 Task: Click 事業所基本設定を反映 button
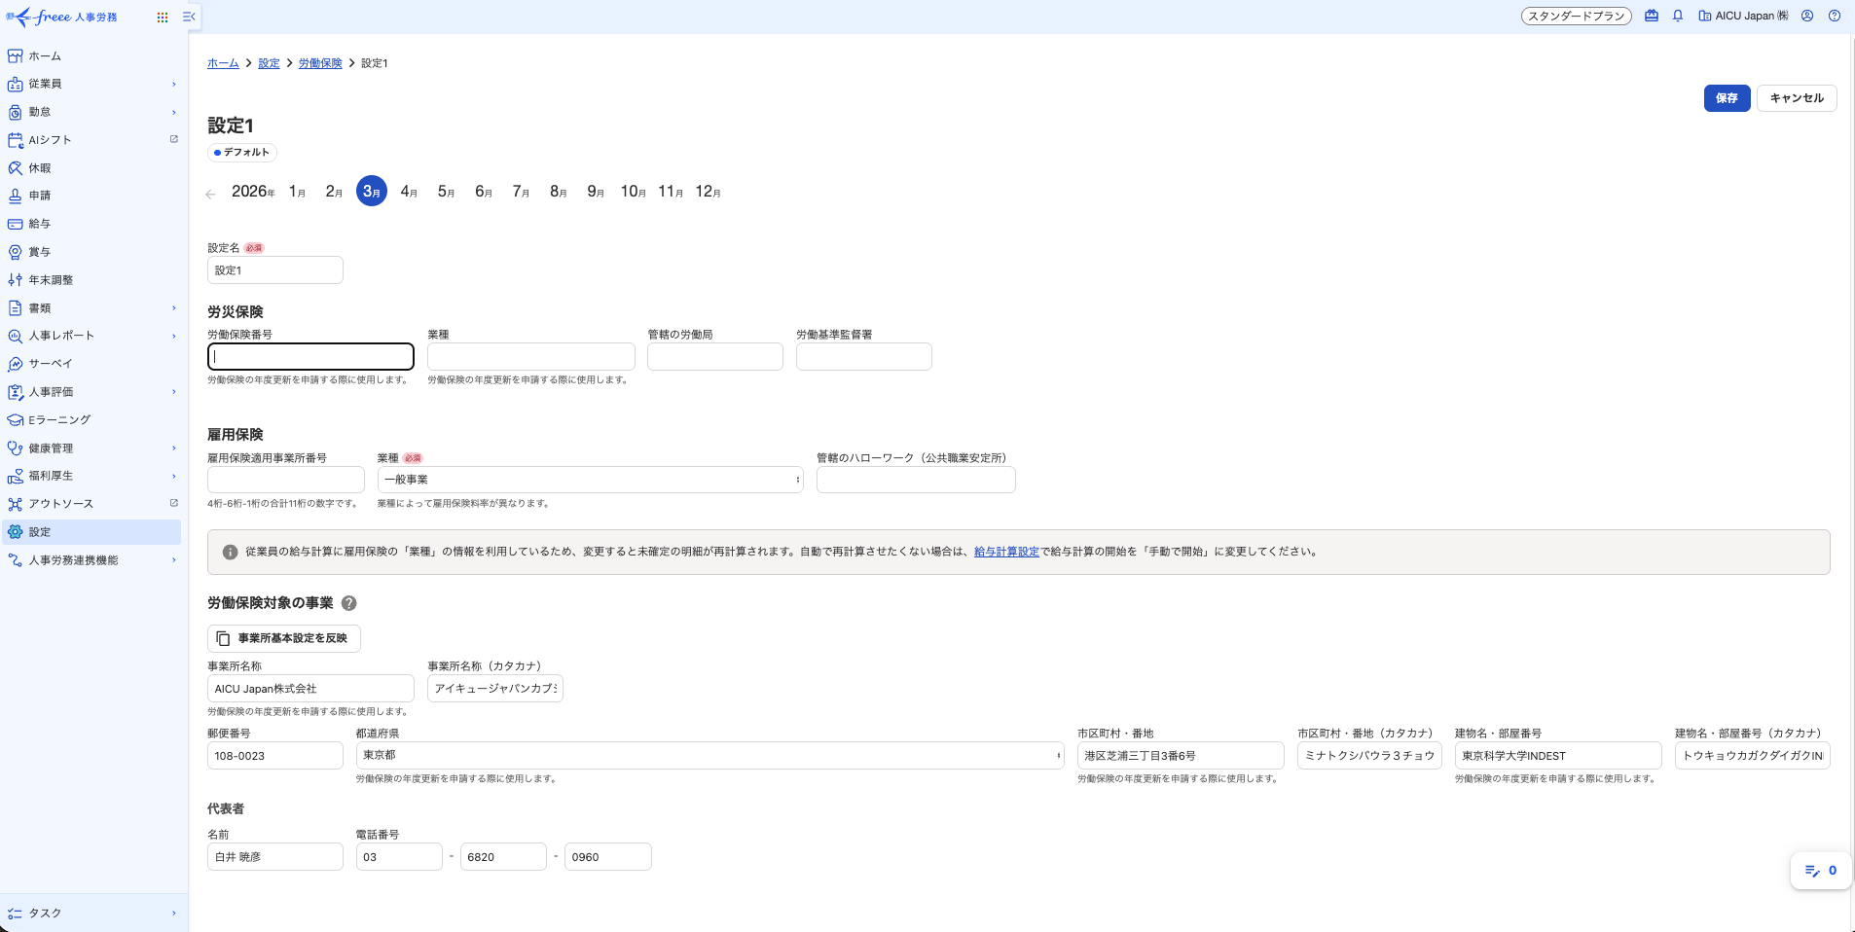point(284,638)
